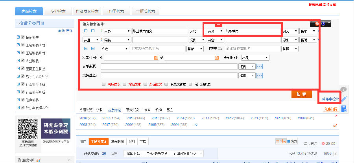
Task: Open the end date calendar picker
Action: coord(217,58)
